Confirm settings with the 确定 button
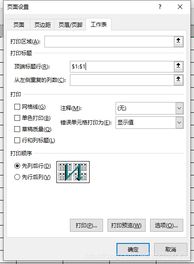The width and height of the screenshot is (194, 264). (x=133, y=249)
